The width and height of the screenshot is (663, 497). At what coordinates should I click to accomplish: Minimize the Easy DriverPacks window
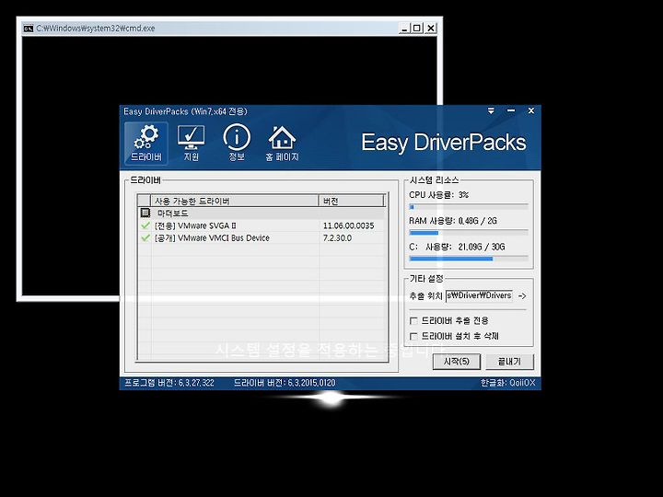pos(511,110)
